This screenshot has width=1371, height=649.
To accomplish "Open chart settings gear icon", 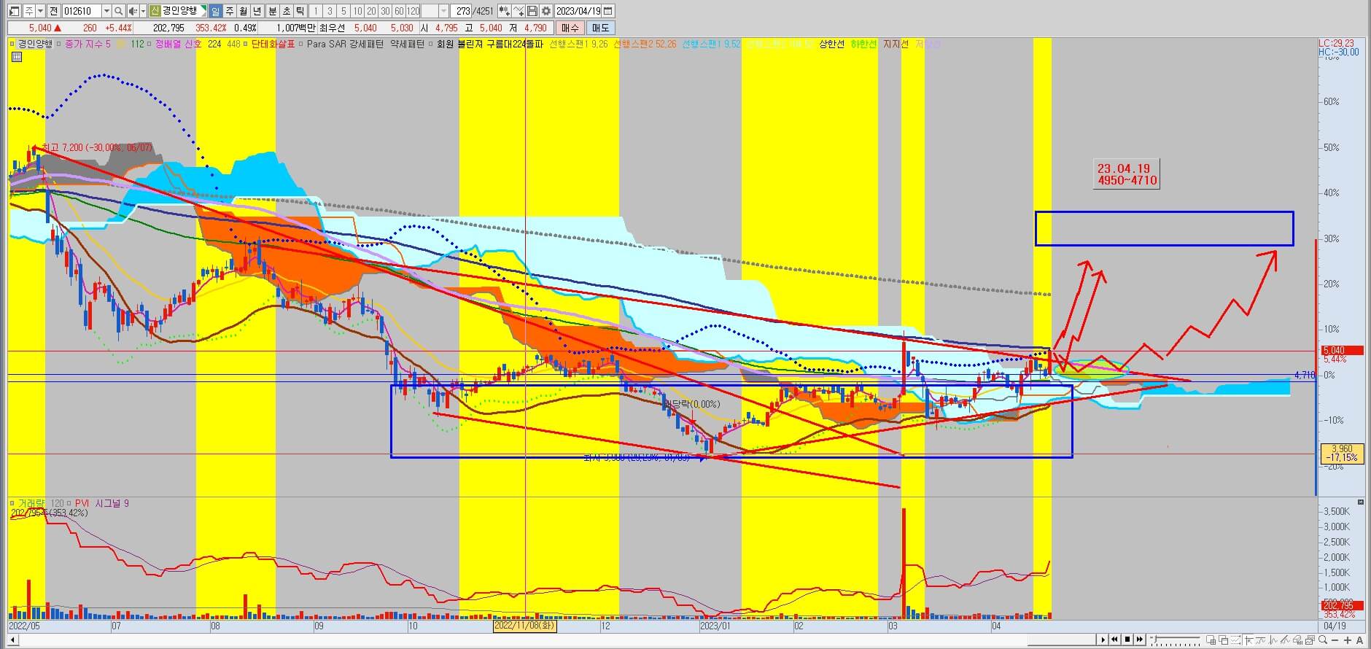I will (546, 11).
